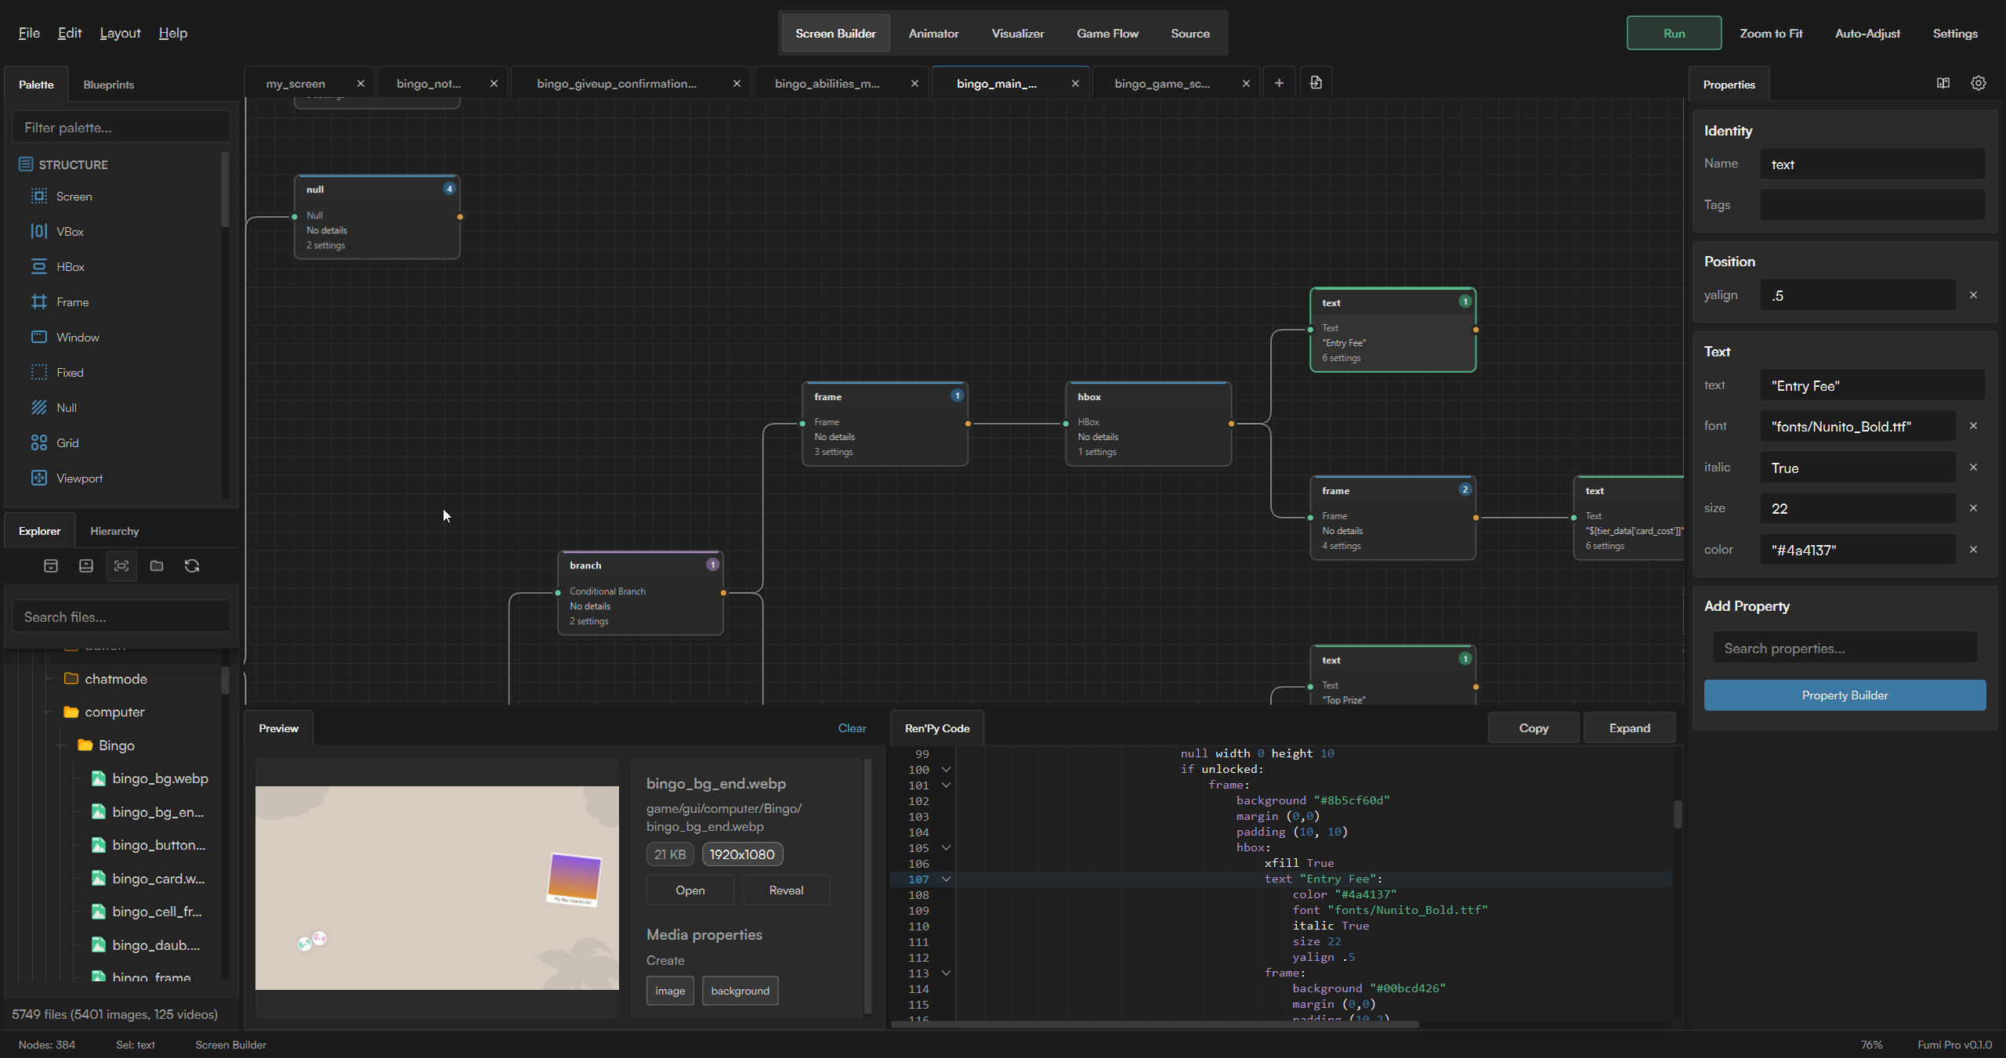Click the code panel horizontal scrollbar
2006x1058 pixels.
[x=1155, y=1024]
